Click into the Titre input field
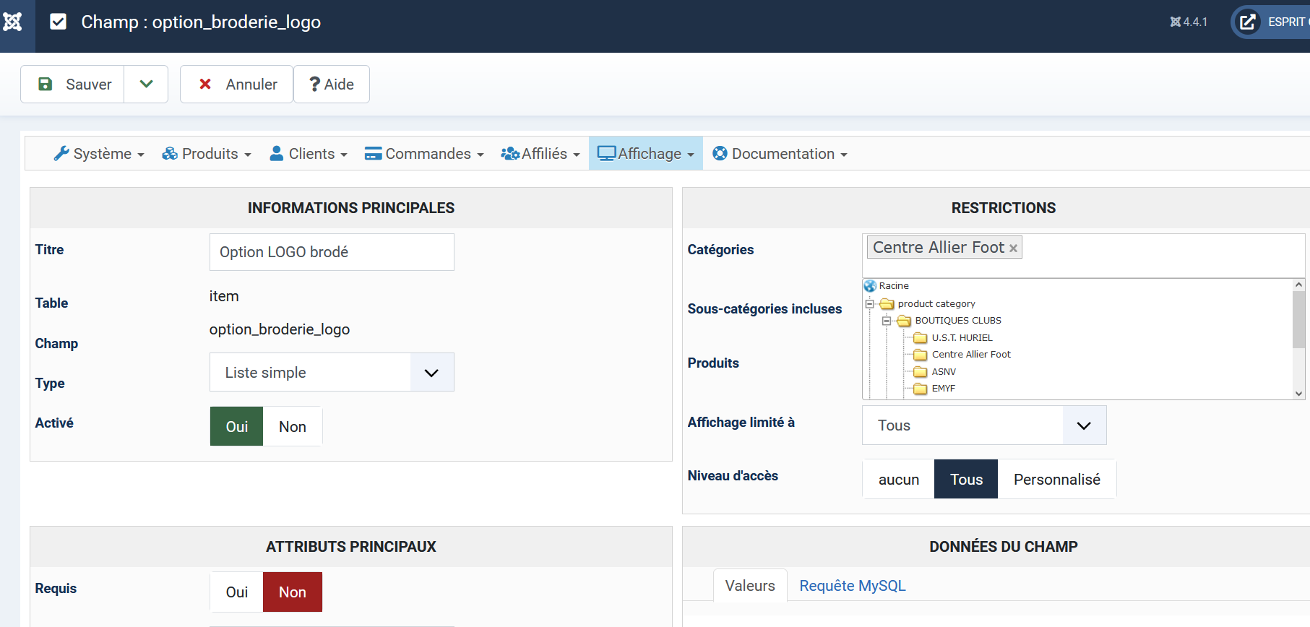Viewport: 1310px width, 627px height. coord(332,252)
